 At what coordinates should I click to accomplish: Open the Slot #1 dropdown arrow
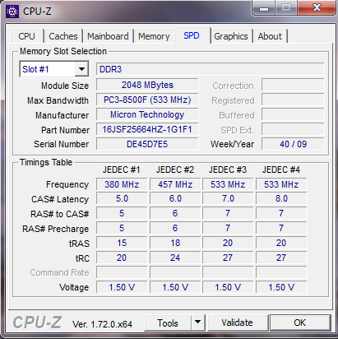(81, 69)
